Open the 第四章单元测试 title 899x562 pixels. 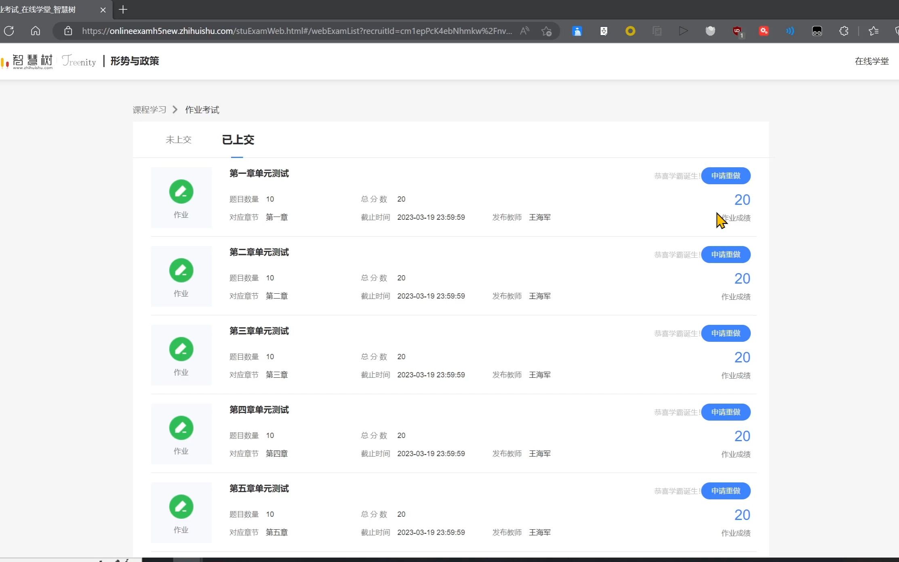click(259, 410)
